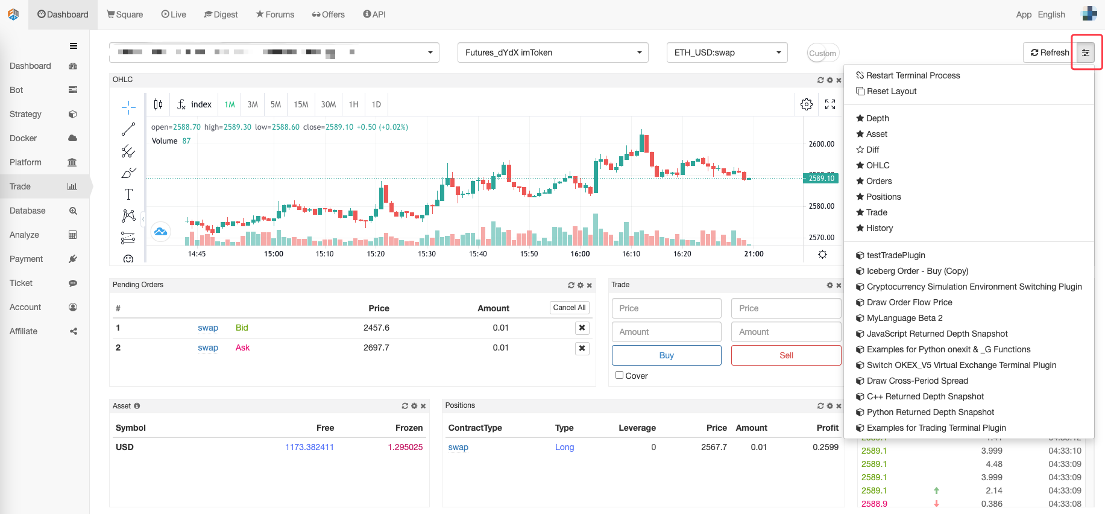Toggle the Depth panel star
The image size is (1105, 514).
[860, 118]
